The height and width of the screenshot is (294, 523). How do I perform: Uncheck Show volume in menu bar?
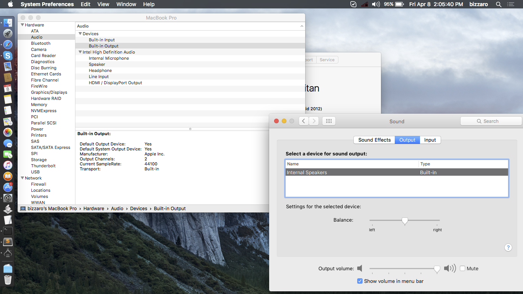pos(360,281)
